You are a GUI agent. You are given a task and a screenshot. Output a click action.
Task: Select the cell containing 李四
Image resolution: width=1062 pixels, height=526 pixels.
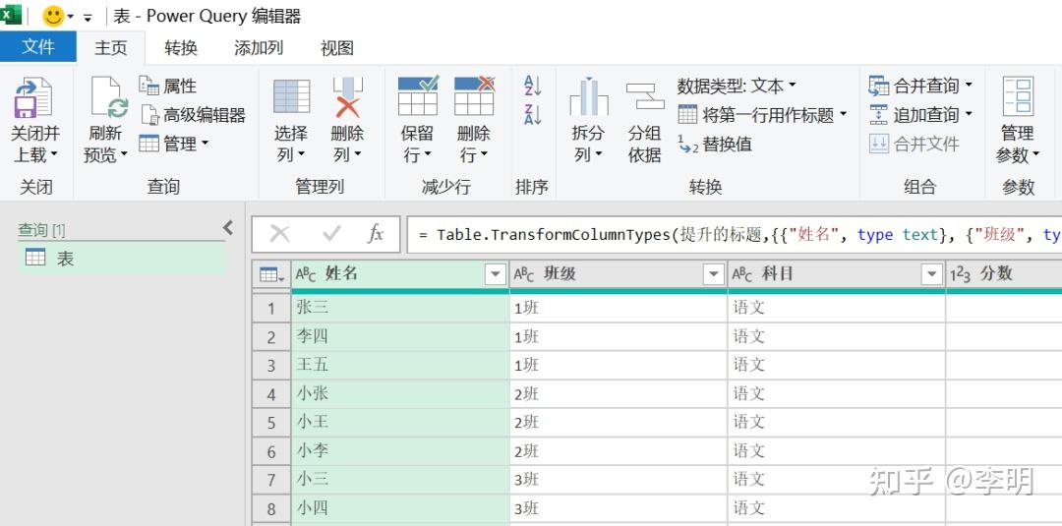point(400,336)
